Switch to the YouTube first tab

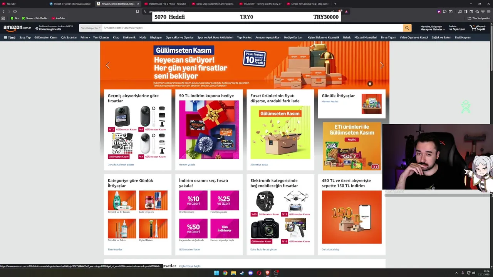[x=23, y=4]
